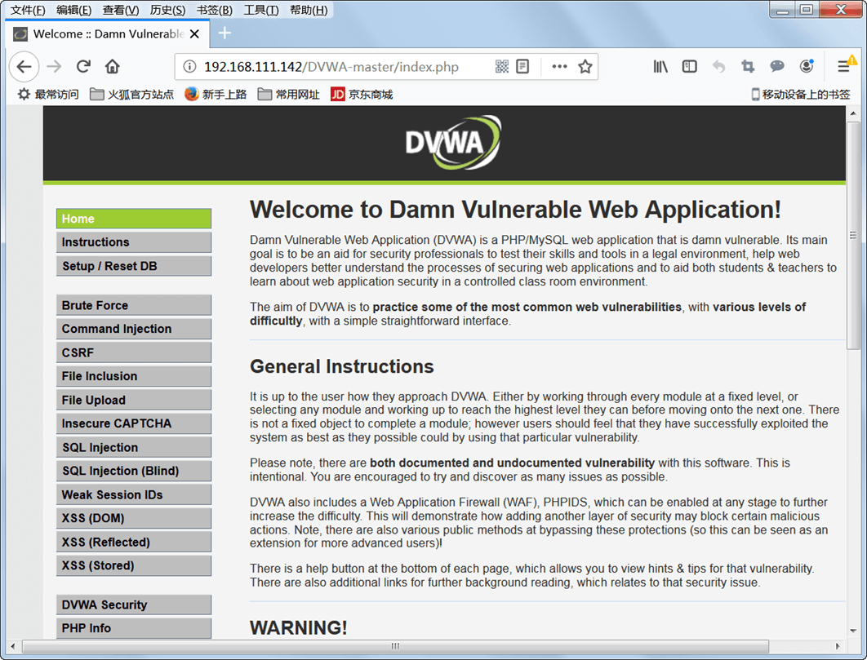Open page actions three-dot menu

559,67
